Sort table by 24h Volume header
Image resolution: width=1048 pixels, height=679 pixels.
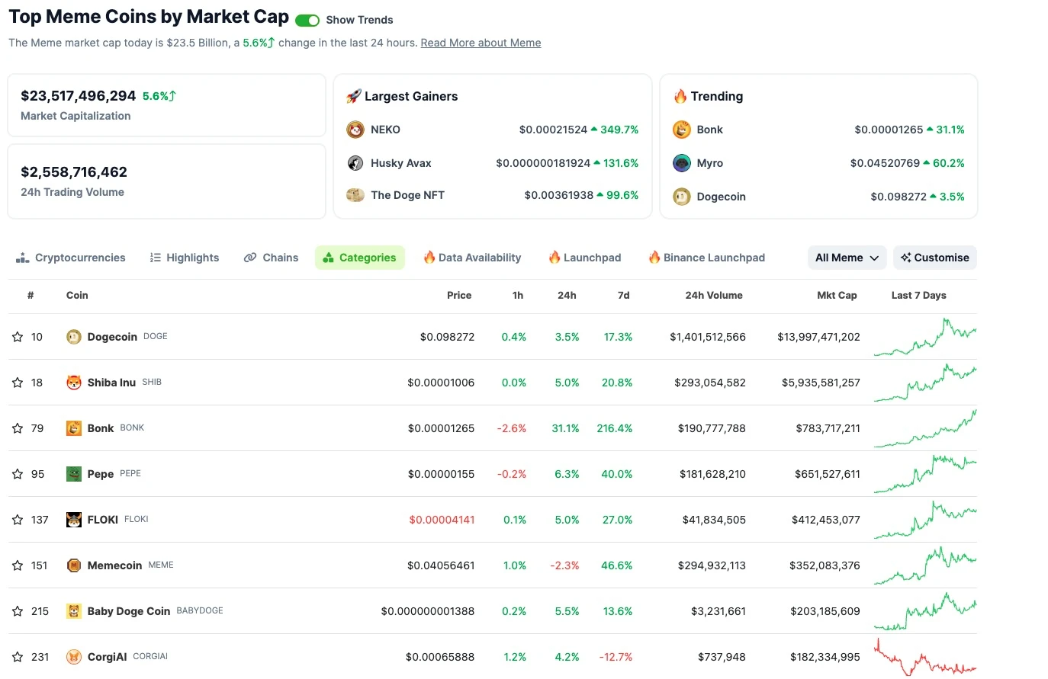point(714,296)
